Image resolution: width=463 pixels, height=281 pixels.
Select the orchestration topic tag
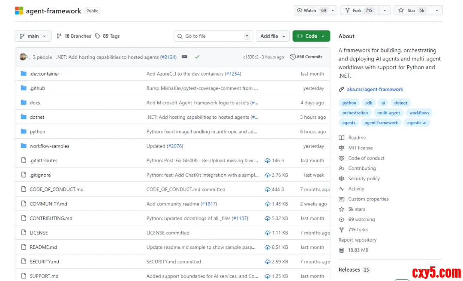click(355, 113)
